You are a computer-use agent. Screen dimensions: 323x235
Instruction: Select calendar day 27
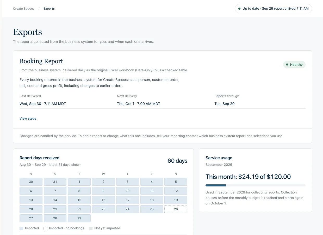31,218
